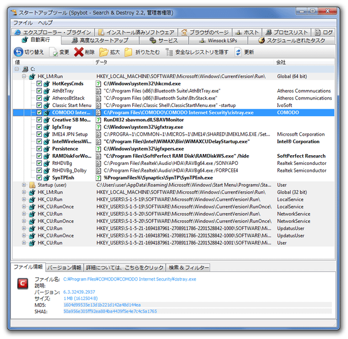Click the 切り替え toggle toolbar icon
The width and height of the screenshot is (348, 339).
[x=18, y=52]
